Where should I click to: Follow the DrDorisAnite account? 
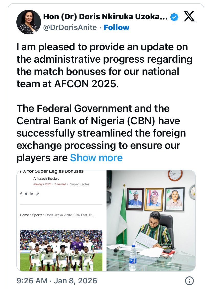point(116,27)
